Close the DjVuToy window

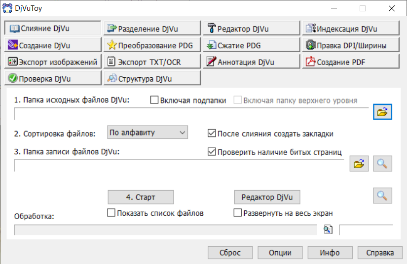point(392,8)
